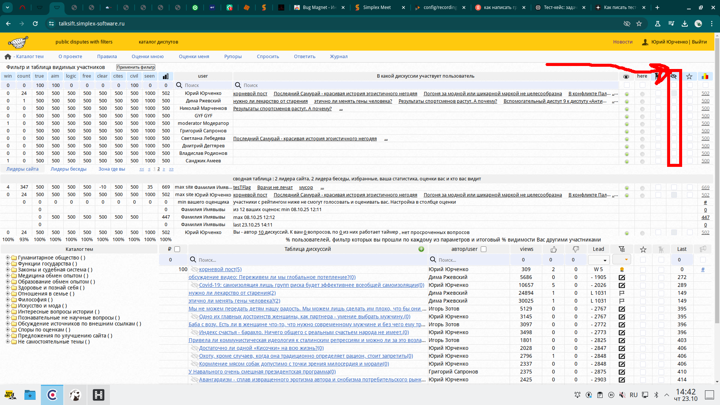Toggle the ₽ column checkbox
The width and height of the screenshot is (720, 405).
(x=177, y=249)
